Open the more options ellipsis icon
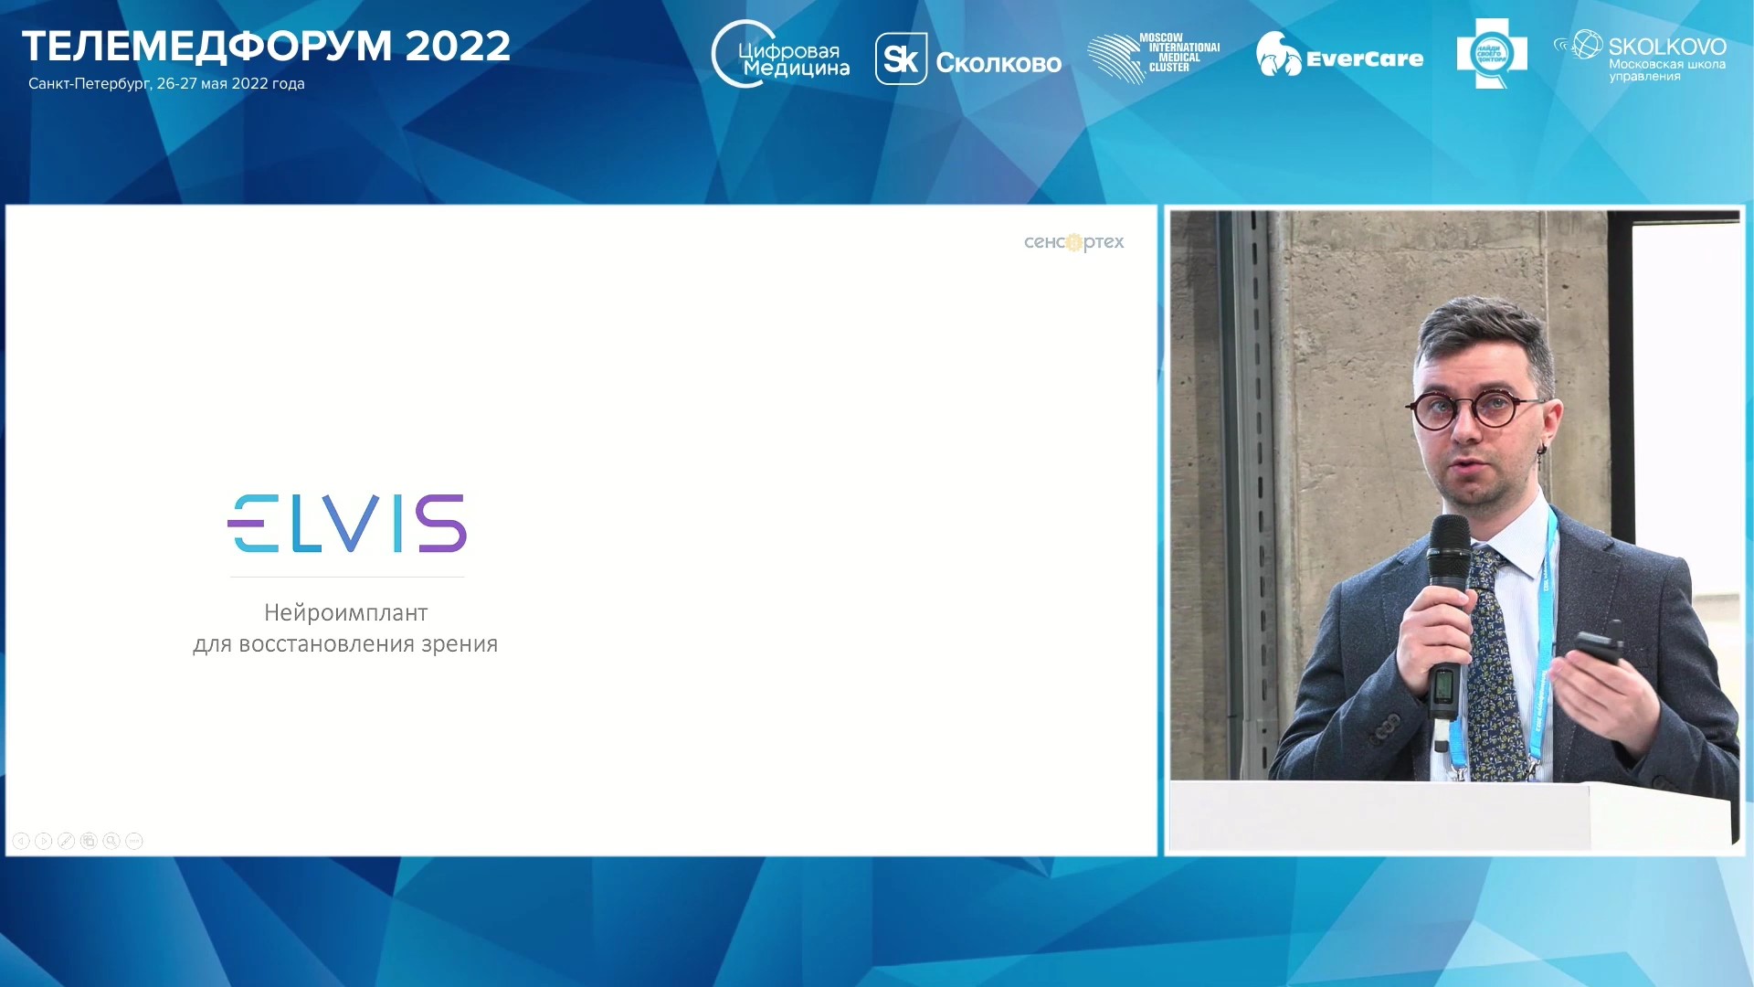This screenshot has width=1754, height=987. [134, 841]
